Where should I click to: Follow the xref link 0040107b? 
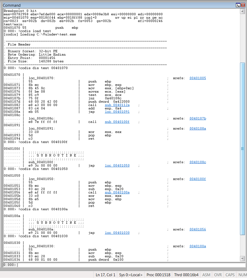(x=198, y=118)
